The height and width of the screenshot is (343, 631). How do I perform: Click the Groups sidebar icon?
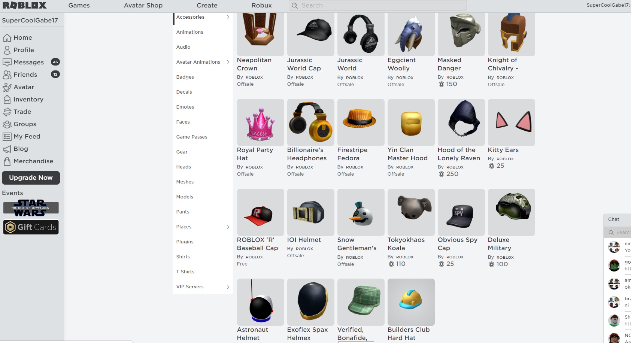coord(7,124)
